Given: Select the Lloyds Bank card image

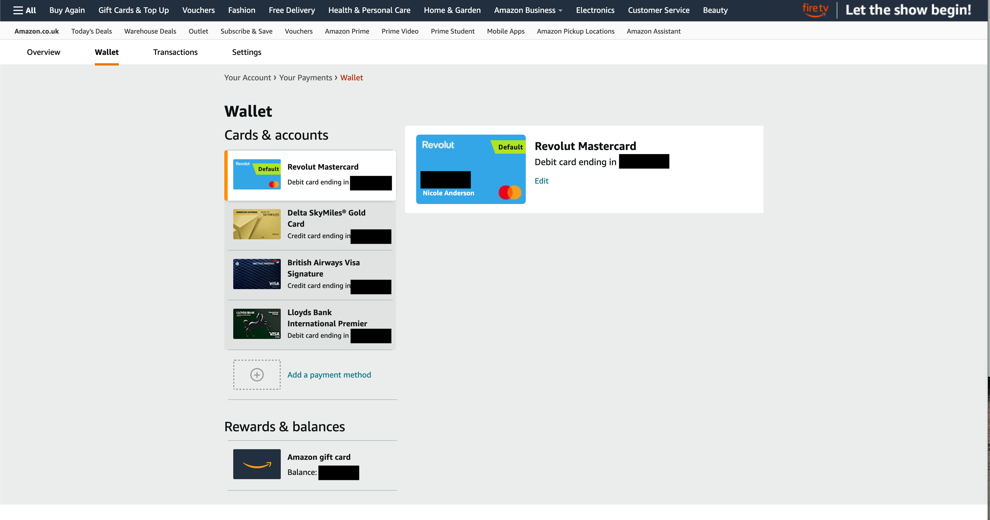Looking at the screenshot, I should coord(257,324).
